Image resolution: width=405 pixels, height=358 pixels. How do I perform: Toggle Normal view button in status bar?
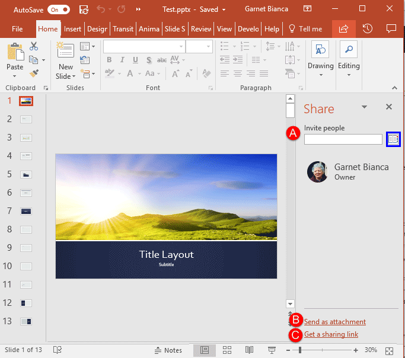tap(204, 350)
